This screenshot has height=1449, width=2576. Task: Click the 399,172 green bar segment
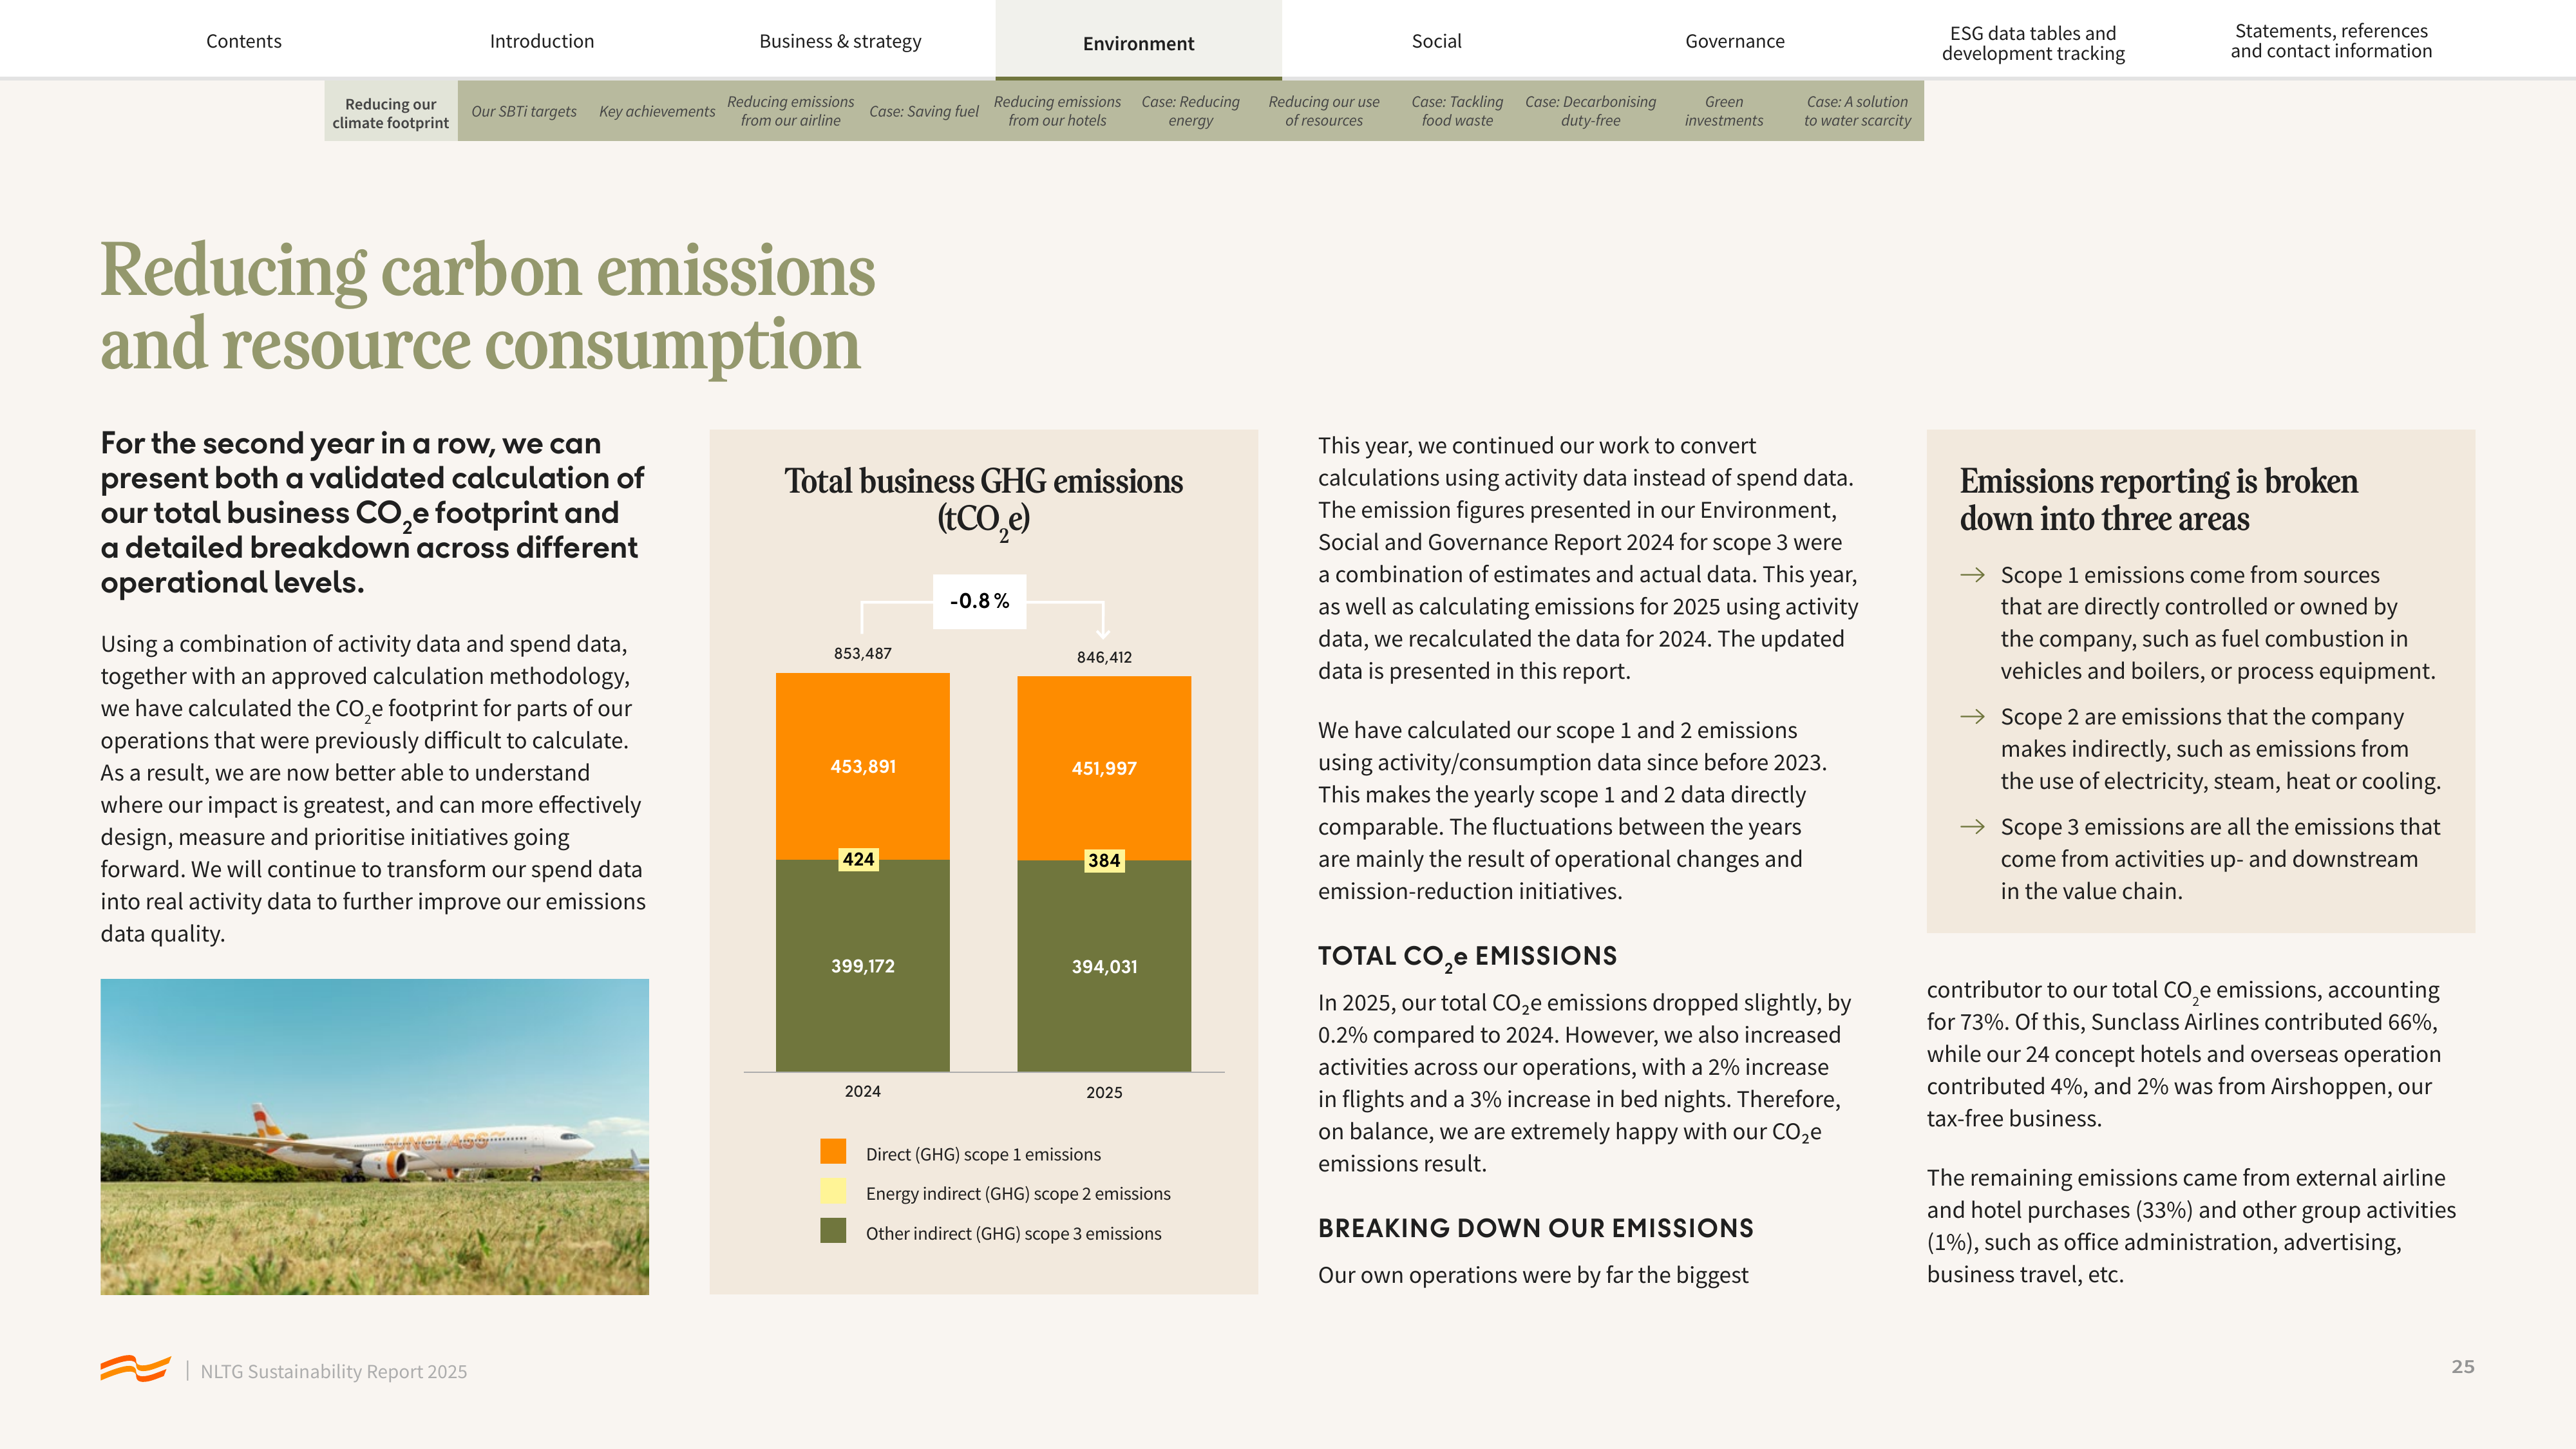(863, 966)
